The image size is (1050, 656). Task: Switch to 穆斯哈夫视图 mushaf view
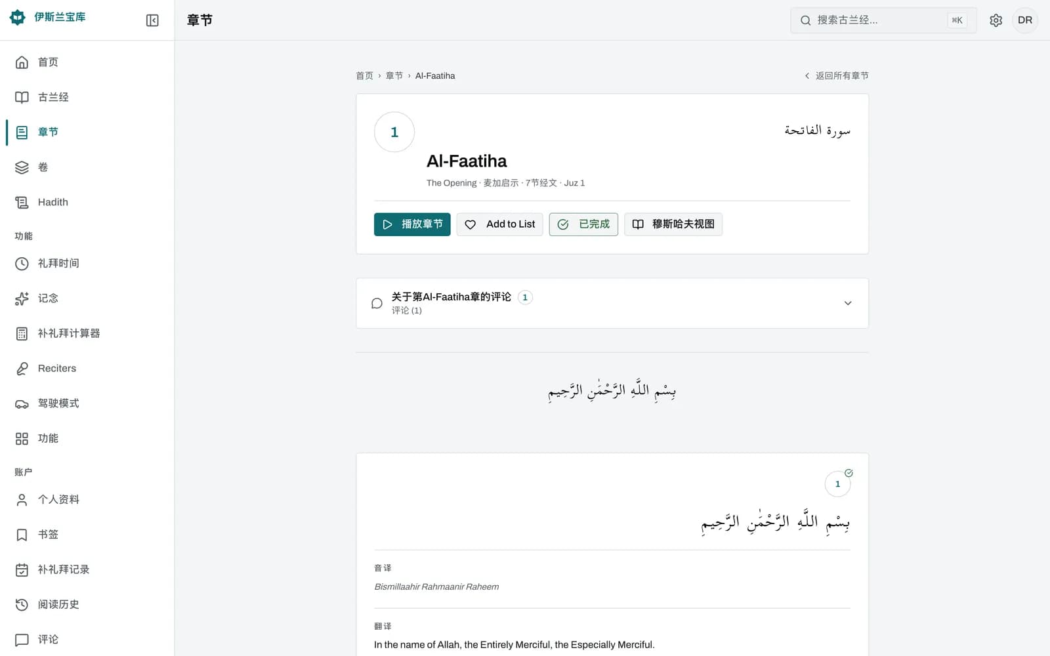(673, 224)
